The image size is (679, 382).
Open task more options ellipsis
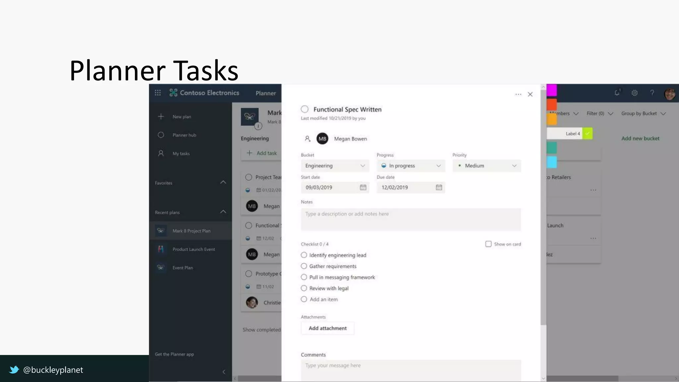(x=518, y=95)
